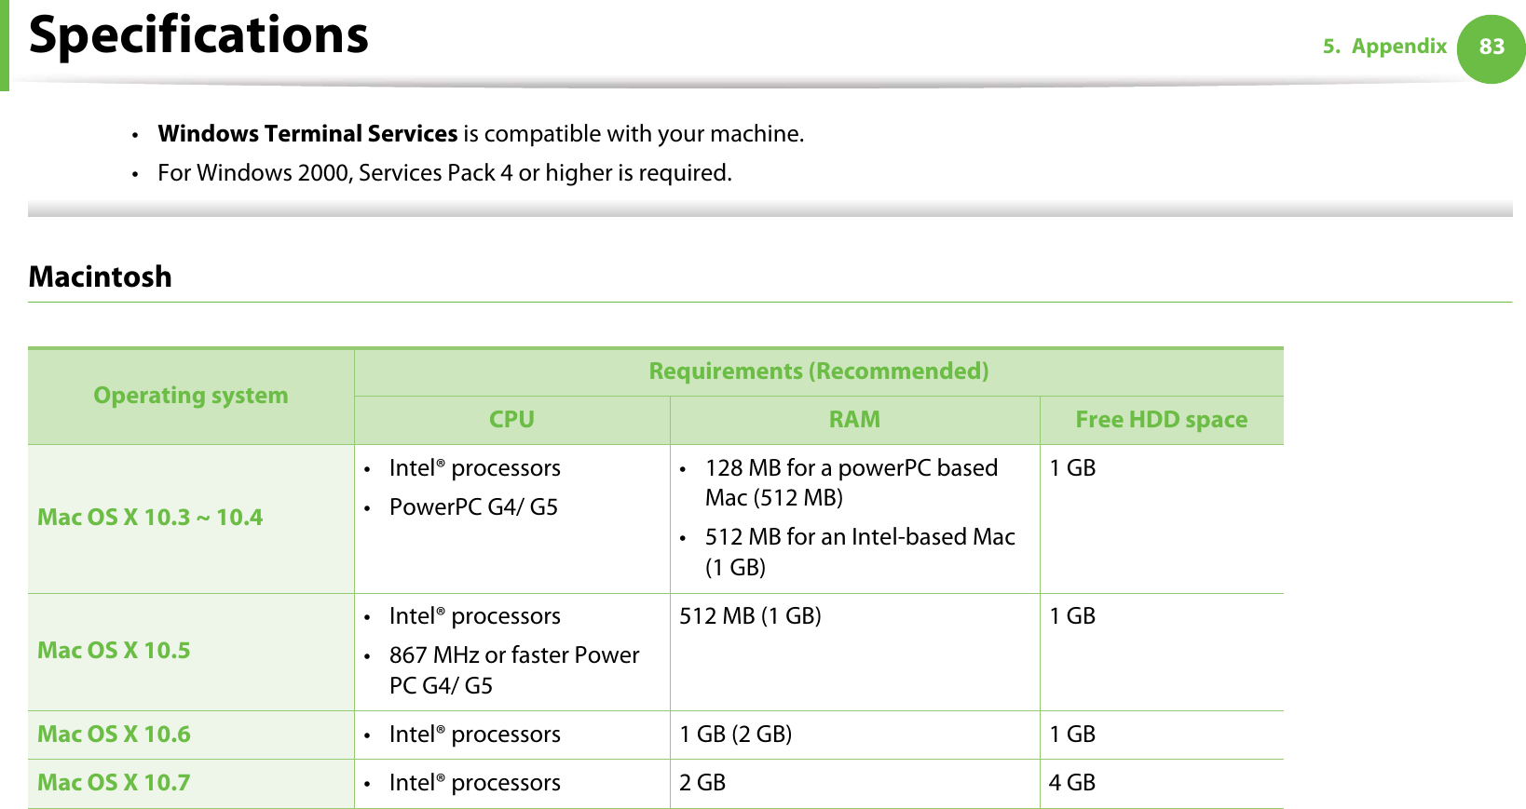
Task: Select the 4 GB free HDD space cell
Action: point(1072,783)
